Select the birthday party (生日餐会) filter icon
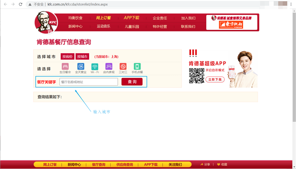The height and width of the screenshot is (169, 296). tap(65, 66)
